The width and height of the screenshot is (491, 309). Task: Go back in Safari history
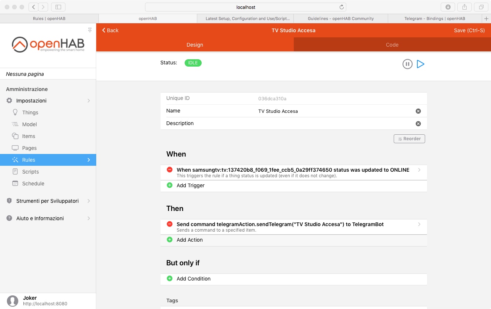point(33,7)
